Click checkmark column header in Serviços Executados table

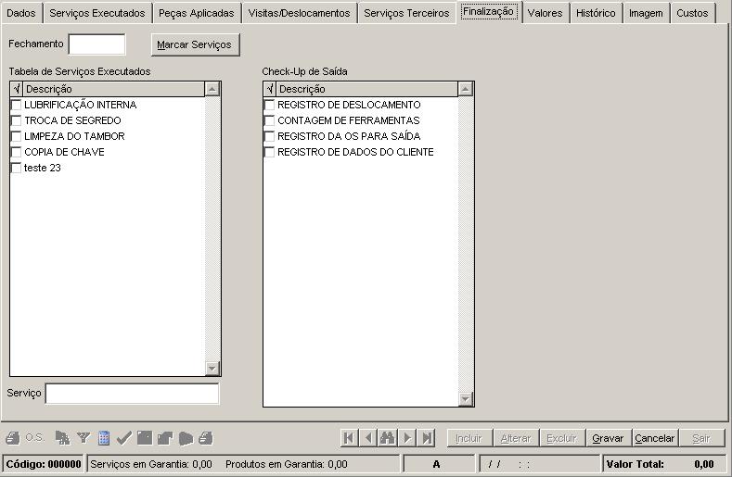point(17,89)
